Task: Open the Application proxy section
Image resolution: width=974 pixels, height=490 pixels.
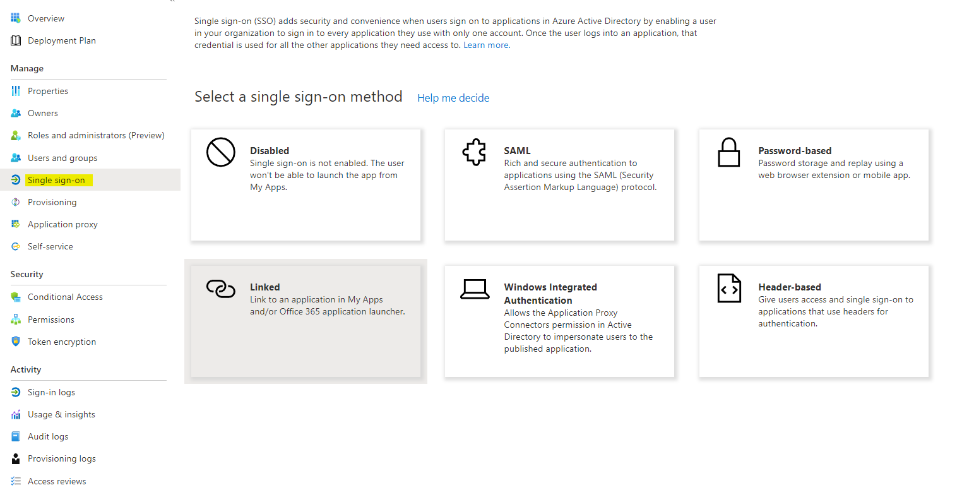Action: pos(62,224)
